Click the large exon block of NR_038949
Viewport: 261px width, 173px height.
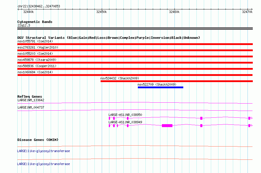(x=167, y=126)
